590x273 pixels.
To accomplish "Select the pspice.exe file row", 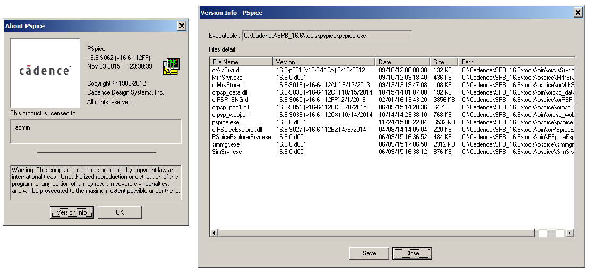I will [x=392, y=122].
